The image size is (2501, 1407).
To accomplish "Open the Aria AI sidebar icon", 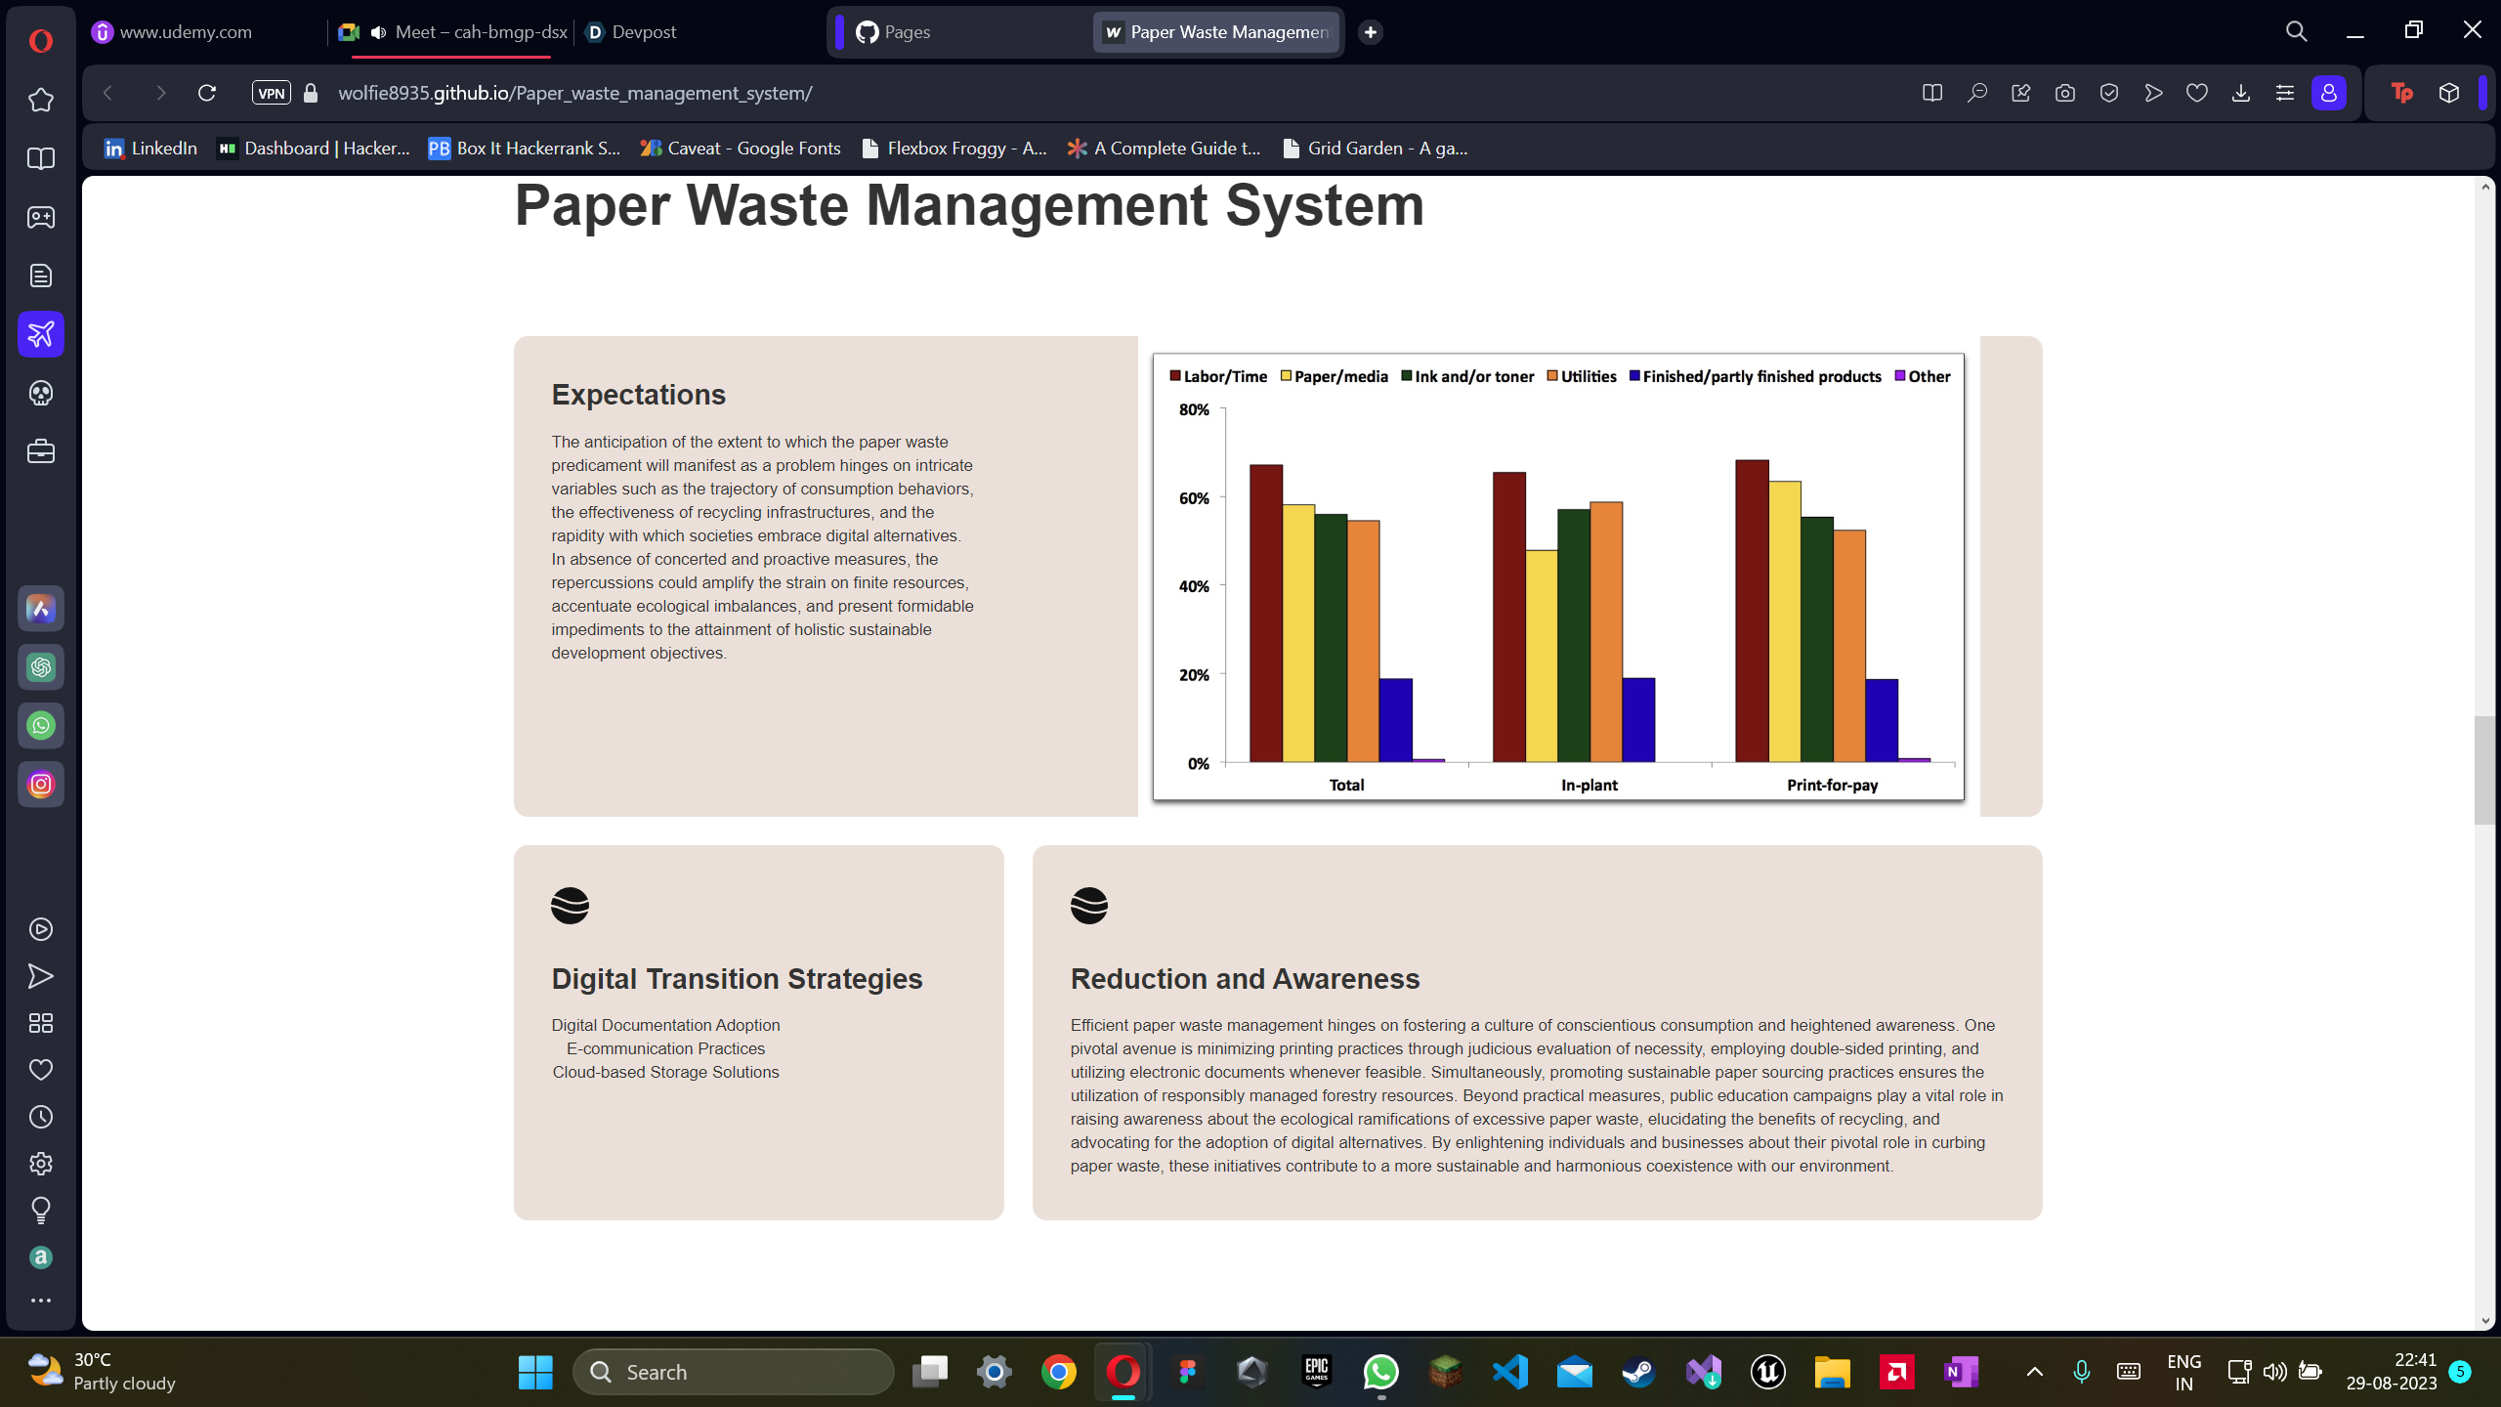I will click(x=41, y=609).
